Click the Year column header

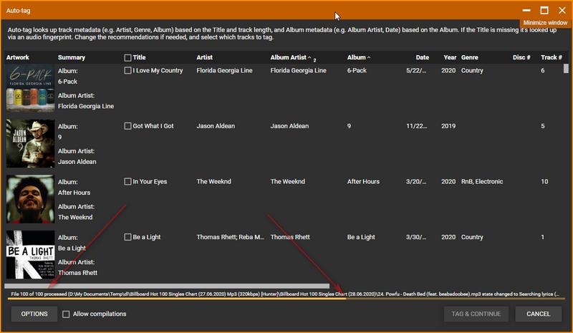pos(449,57)
